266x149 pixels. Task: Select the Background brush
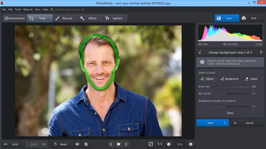[230, 79]
